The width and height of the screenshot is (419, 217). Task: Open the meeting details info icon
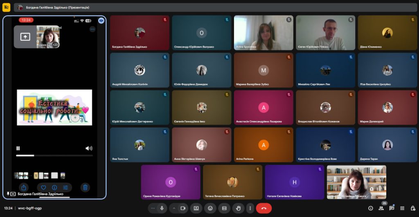point(371,208)
